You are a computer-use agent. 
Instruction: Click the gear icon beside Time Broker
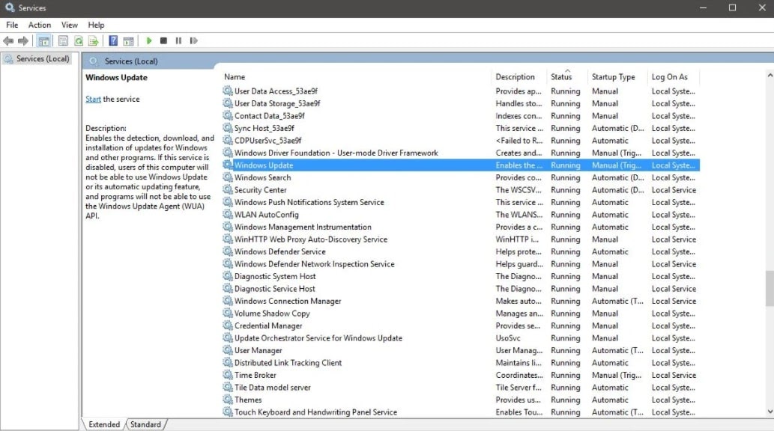click(228, 375)
